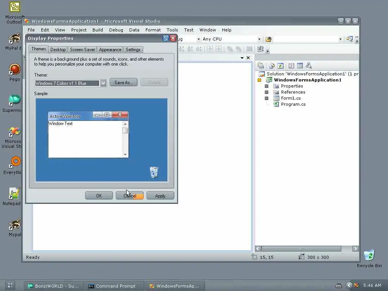Screen dimensions: 388x291
Task: Click Solution Explorer scroll right arrow
Action: click(x=355, y=249)
